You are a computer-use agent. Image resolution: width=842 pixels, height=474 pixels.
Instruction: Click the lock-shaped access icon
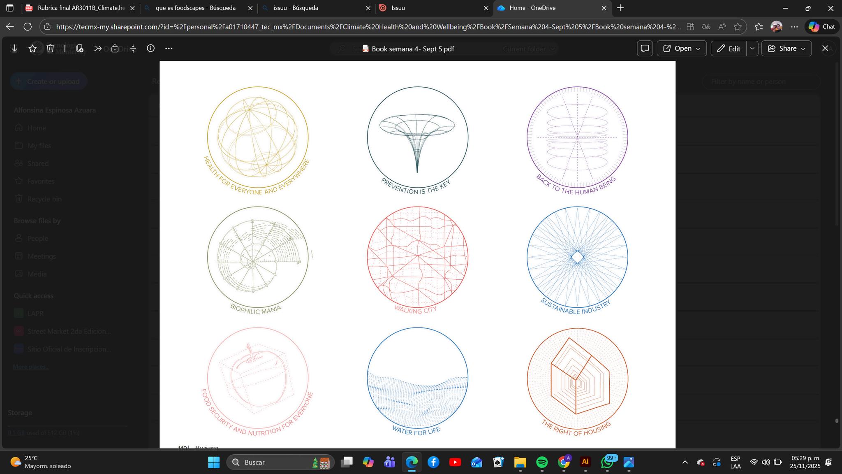click(x=115, y=49)
